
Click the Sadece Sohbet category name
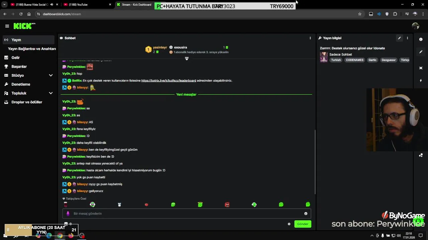tap(340, 54)
